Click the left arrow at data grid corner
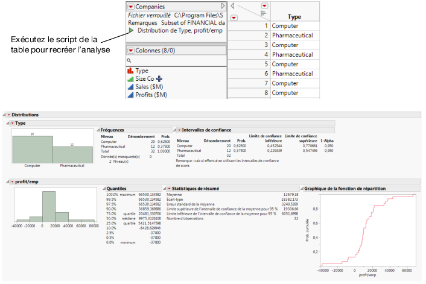The height and width of the screenshot is (284, 426). pos(232,5)
